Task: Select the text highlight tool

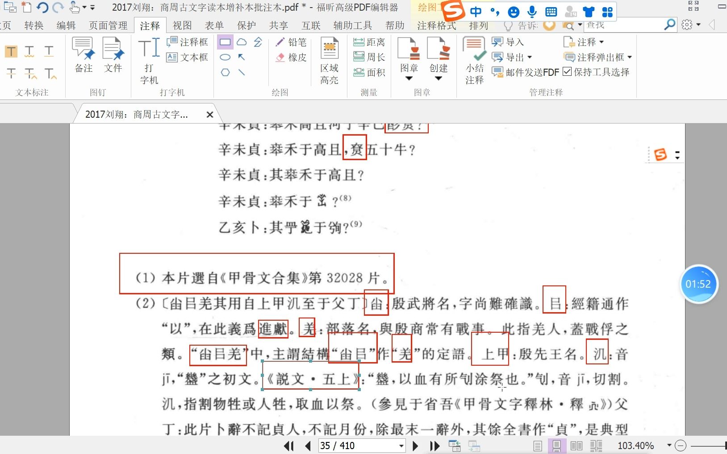Action: point(11,51)
